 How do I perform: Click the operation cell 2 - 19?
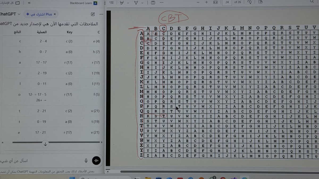coord(43,73)
